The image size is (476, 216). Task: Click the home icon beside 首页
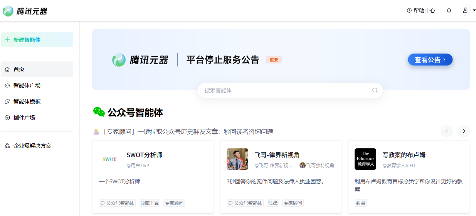[x=7, y=69]
